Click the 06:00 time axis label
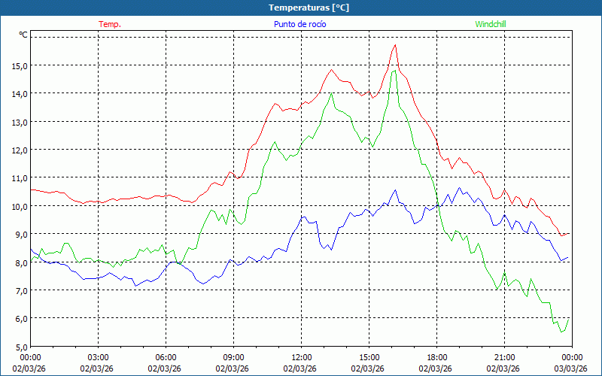 [x=166, y=357]
